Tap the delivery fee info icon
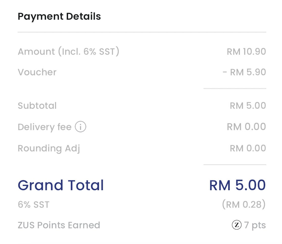282x244 pixels. pos(80,127)
